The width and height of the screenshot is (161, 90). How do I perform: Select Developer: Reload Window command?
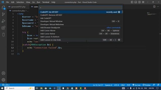[x=80, y=21]
